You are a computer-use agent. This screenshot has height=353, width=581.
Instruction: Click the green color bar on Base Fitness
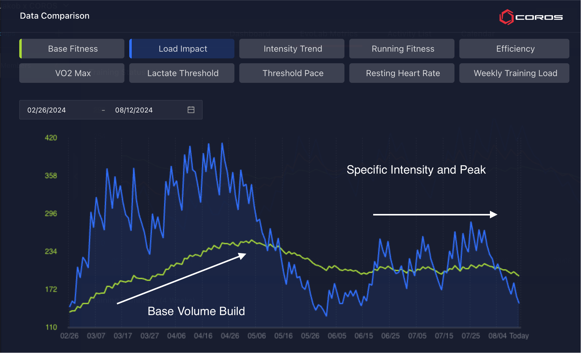[20, 49]
